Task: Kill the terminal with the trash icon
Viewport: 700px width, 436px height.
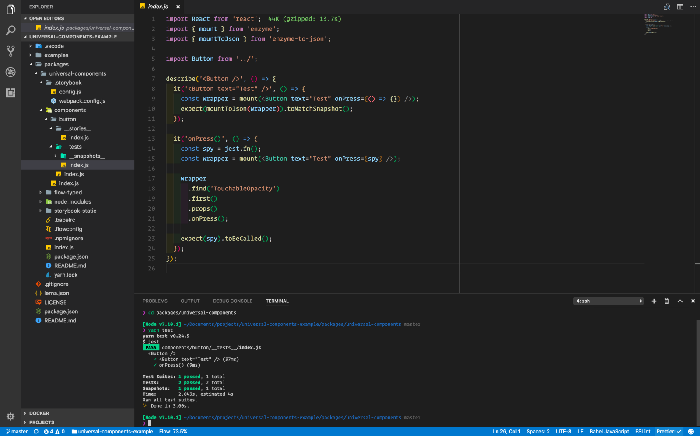Action: coord(666,301)
